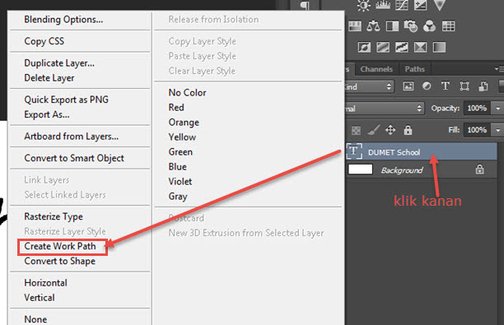Add a Color Balance adjustment

click(x=373, y=26)
